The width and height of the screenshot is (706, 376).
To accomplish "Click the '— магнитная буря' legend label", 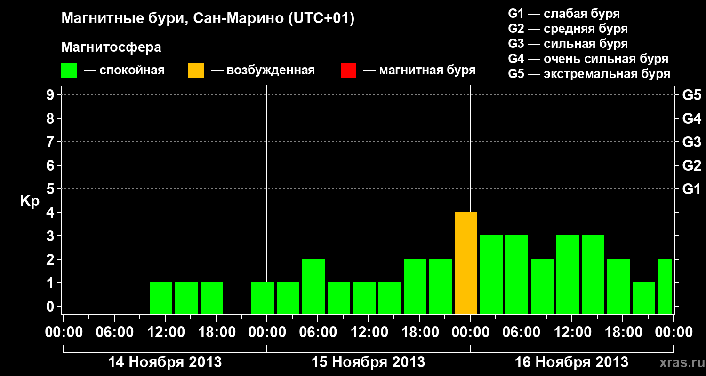I will [420, 70].
